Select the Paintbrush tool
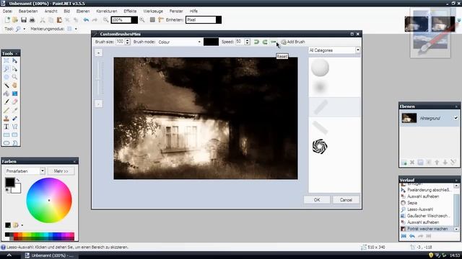This screenshot has width=462, height=259. pyautogui.click(x=6, y=102)
